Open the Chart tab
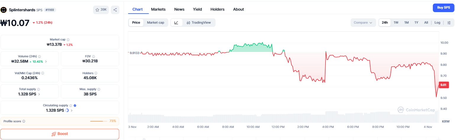The image size is (455, 140). coord(137,9)
